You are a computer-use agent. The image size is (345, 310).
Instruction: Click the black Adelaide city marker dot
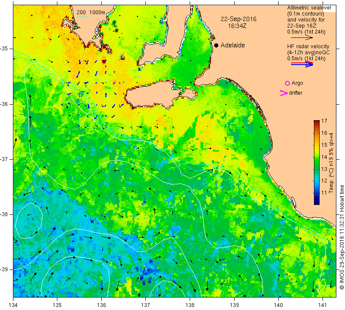click(216, 45)
